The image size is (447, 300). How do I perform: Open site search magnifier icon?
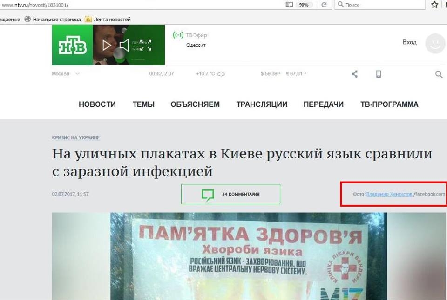(439, 74)
